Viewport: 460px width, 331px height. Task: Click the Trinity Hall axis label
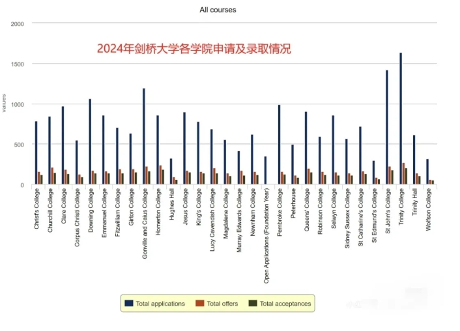tap(415, 203)
